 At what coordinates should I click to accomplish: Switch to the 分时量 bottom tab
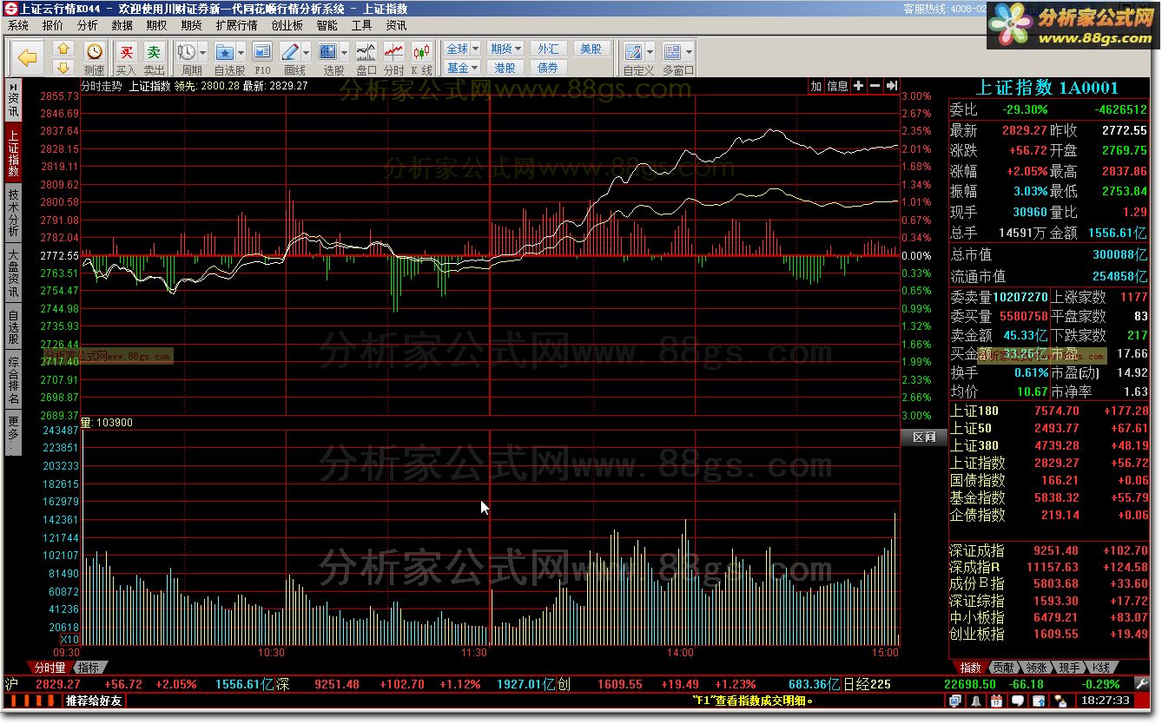(50, 668)
